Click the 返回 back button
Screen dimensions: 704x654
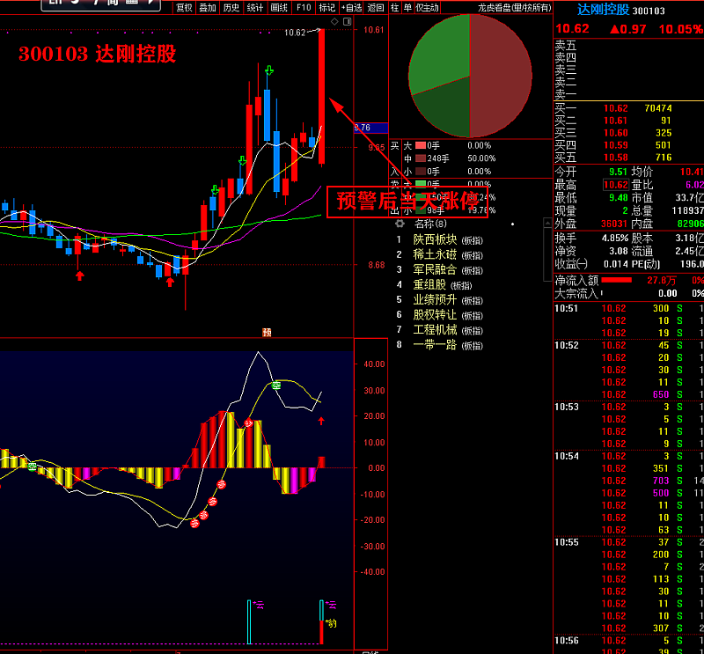click(x=376, y=7)
